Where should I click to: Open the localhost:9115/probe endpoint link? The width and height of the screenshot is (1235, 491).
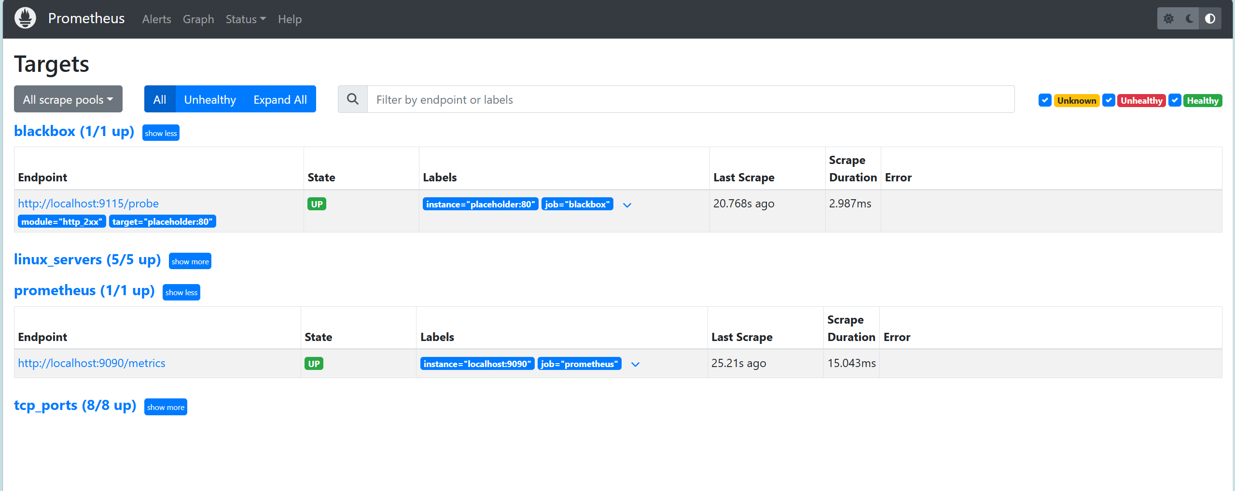tap(88, 204)
